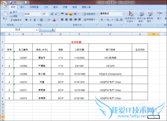
Task: Expand the Font Color dropdown arrow
Action: click(x=57, y=20)
